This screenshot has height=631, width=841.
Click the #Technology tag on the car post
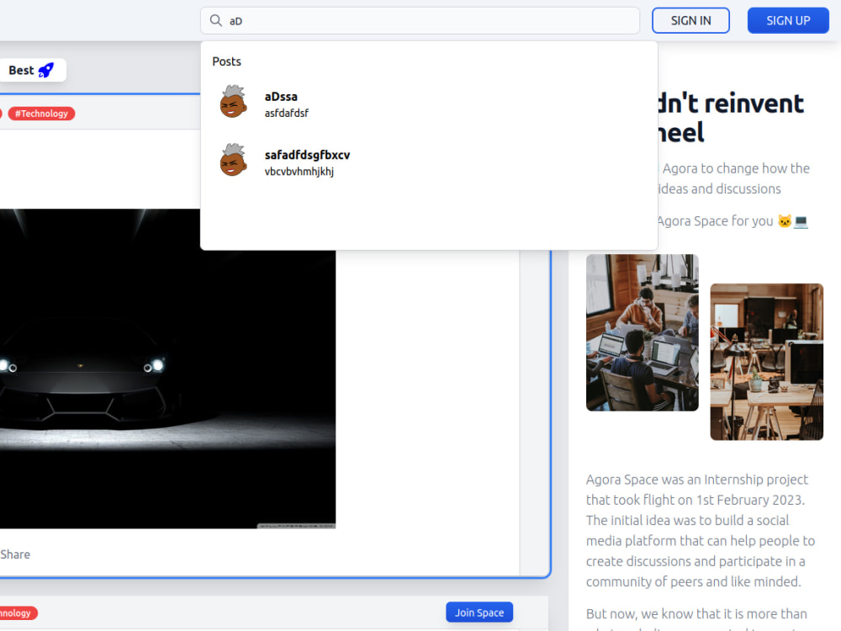tap(41, 114)
